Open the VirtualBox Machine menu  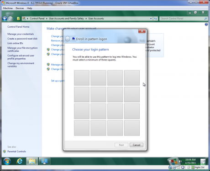8,8
